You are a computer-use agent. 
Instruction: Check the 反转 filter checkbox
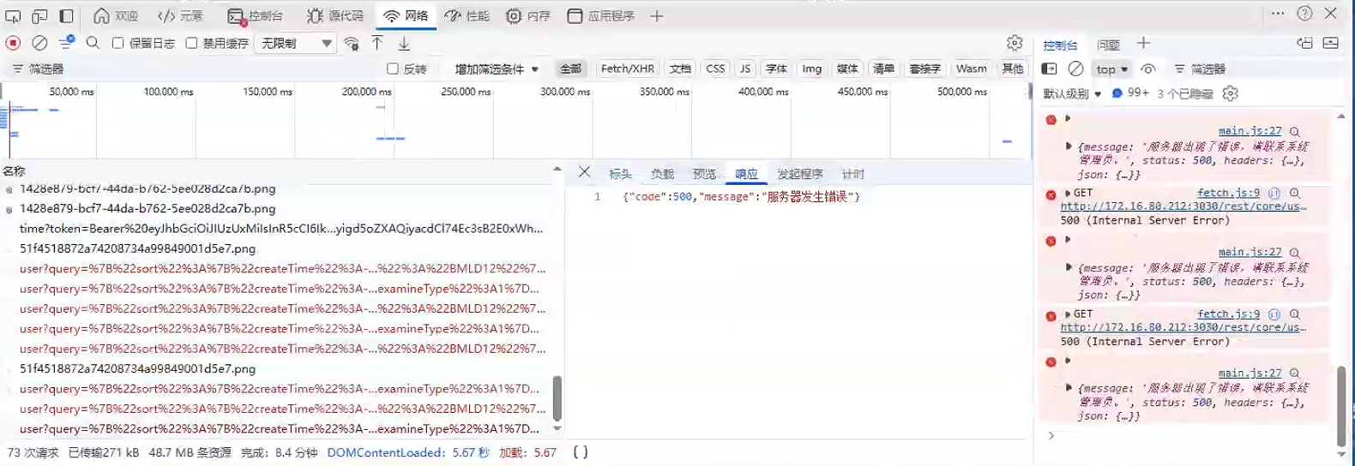[x=393, y=69]
